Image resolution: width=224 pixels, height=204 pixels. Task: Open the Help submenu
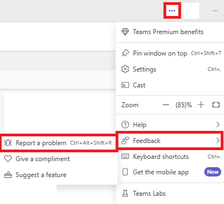pyautogui.click(x=170, y=125)
